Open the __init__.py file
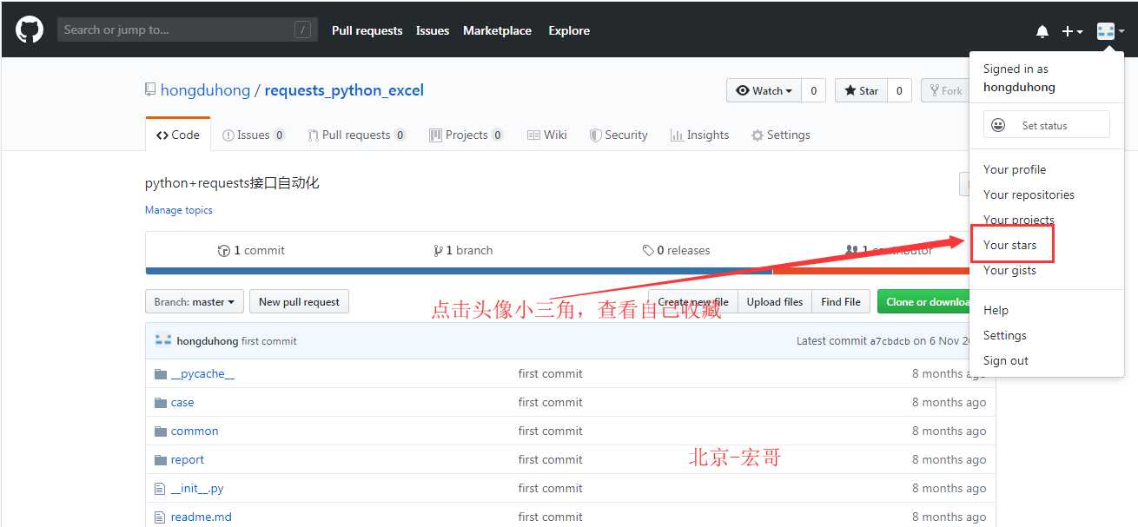Screen dimensions: 1138x527 pos(197,488)
